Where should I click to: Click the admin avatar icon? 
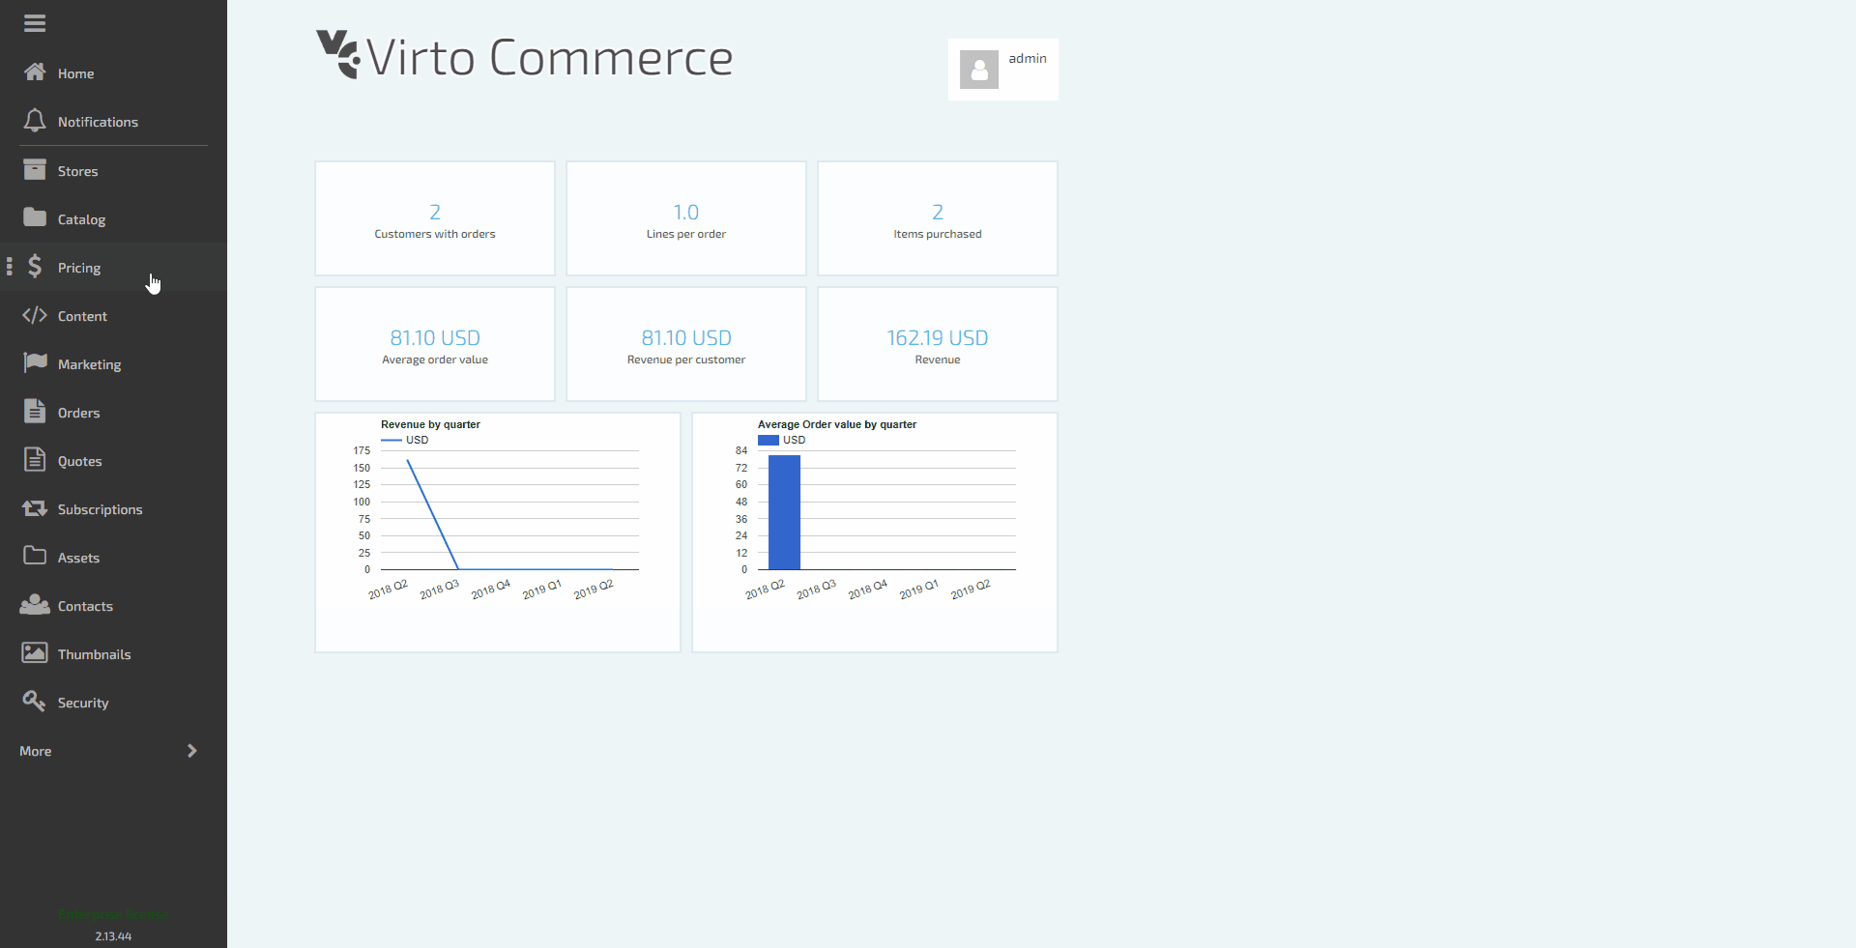(x=979, y=70)
